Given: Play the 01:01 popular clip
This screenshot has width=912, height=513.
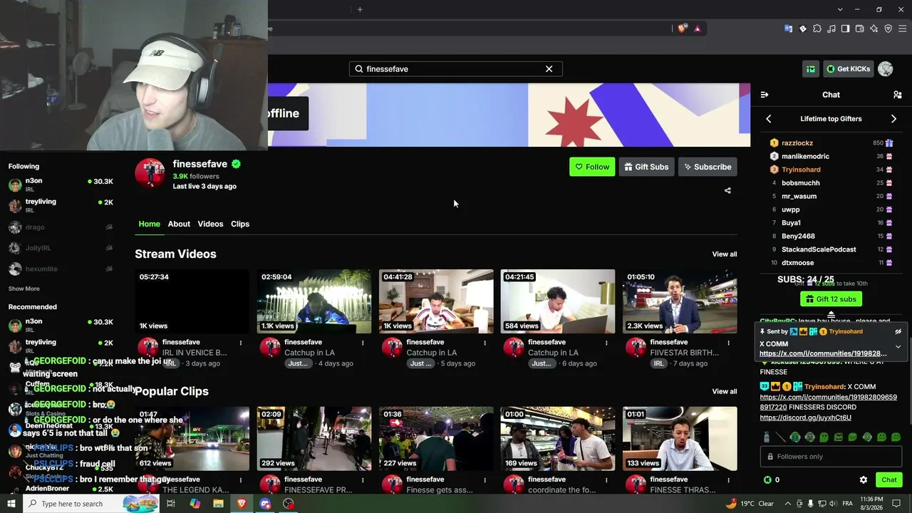Looking at the screenshot, I should coord(680,439).
